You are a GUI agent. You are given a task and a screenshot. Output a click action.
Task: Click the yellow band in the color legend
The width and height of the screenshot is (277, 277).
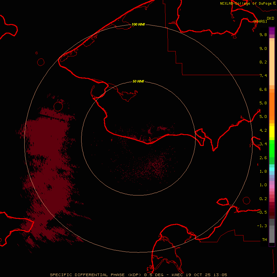tap(272, 132)
